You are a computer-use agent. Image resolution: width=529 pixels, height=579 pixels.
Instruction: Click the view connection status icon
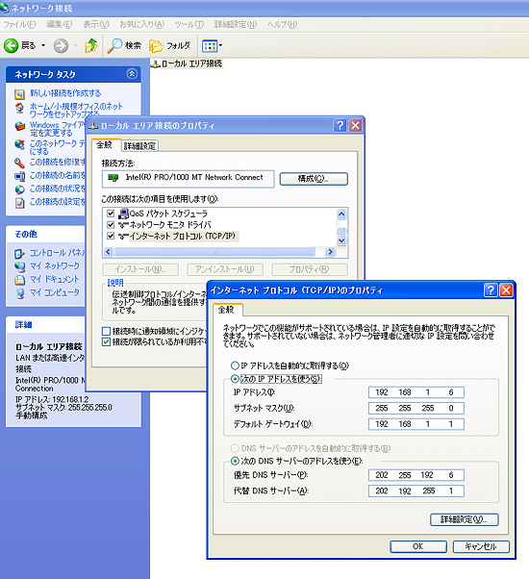[19, 189]
